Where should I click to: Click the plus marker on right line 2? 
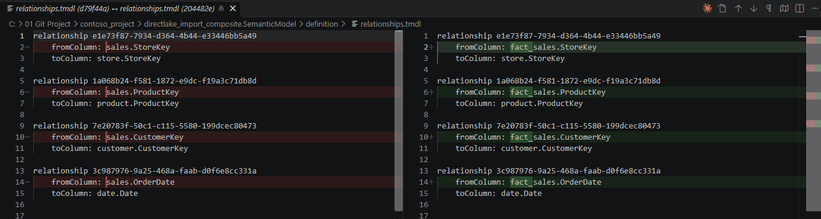[x=432, y=47]
